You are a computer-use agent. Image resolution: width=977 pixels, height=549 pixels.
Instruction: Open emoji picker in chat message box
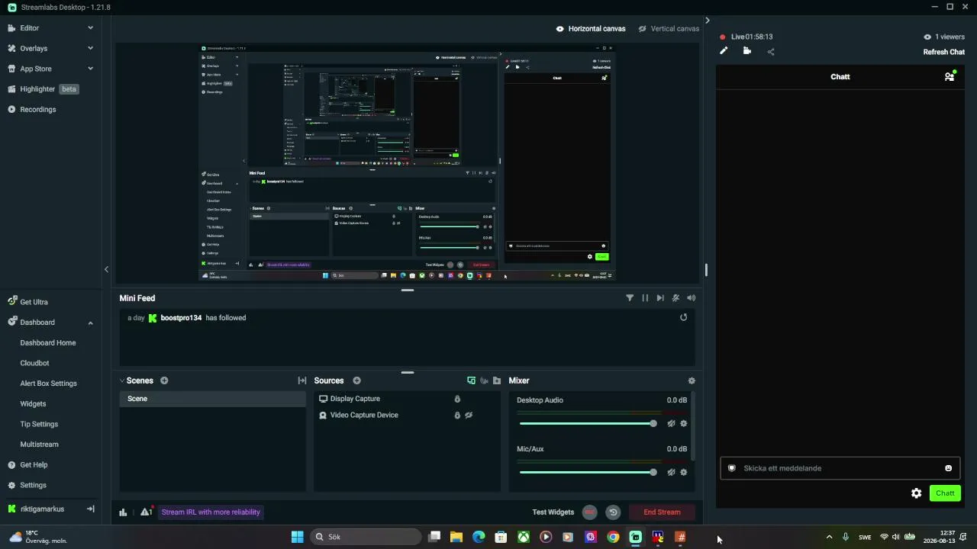point(949,468)
